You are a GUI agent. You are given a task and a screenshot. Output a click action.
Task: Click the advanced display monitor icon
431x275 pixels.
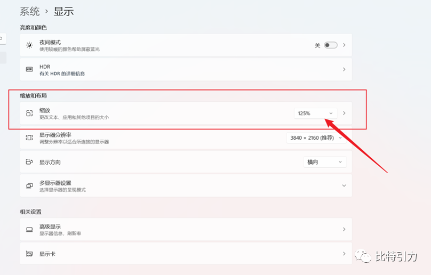coord(29,230)
